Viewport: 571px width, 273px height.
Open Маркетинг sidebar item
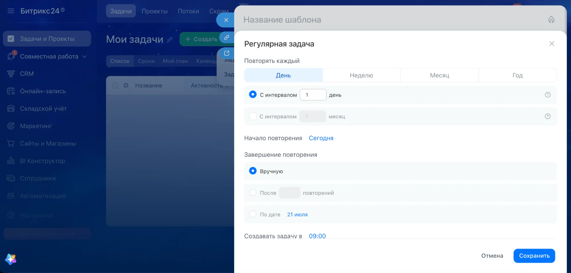click(x=36, y=126)
